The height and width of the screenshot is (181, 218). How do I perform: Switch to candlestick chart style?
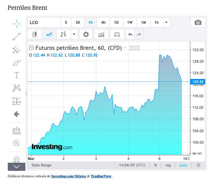tap(34, 34)
